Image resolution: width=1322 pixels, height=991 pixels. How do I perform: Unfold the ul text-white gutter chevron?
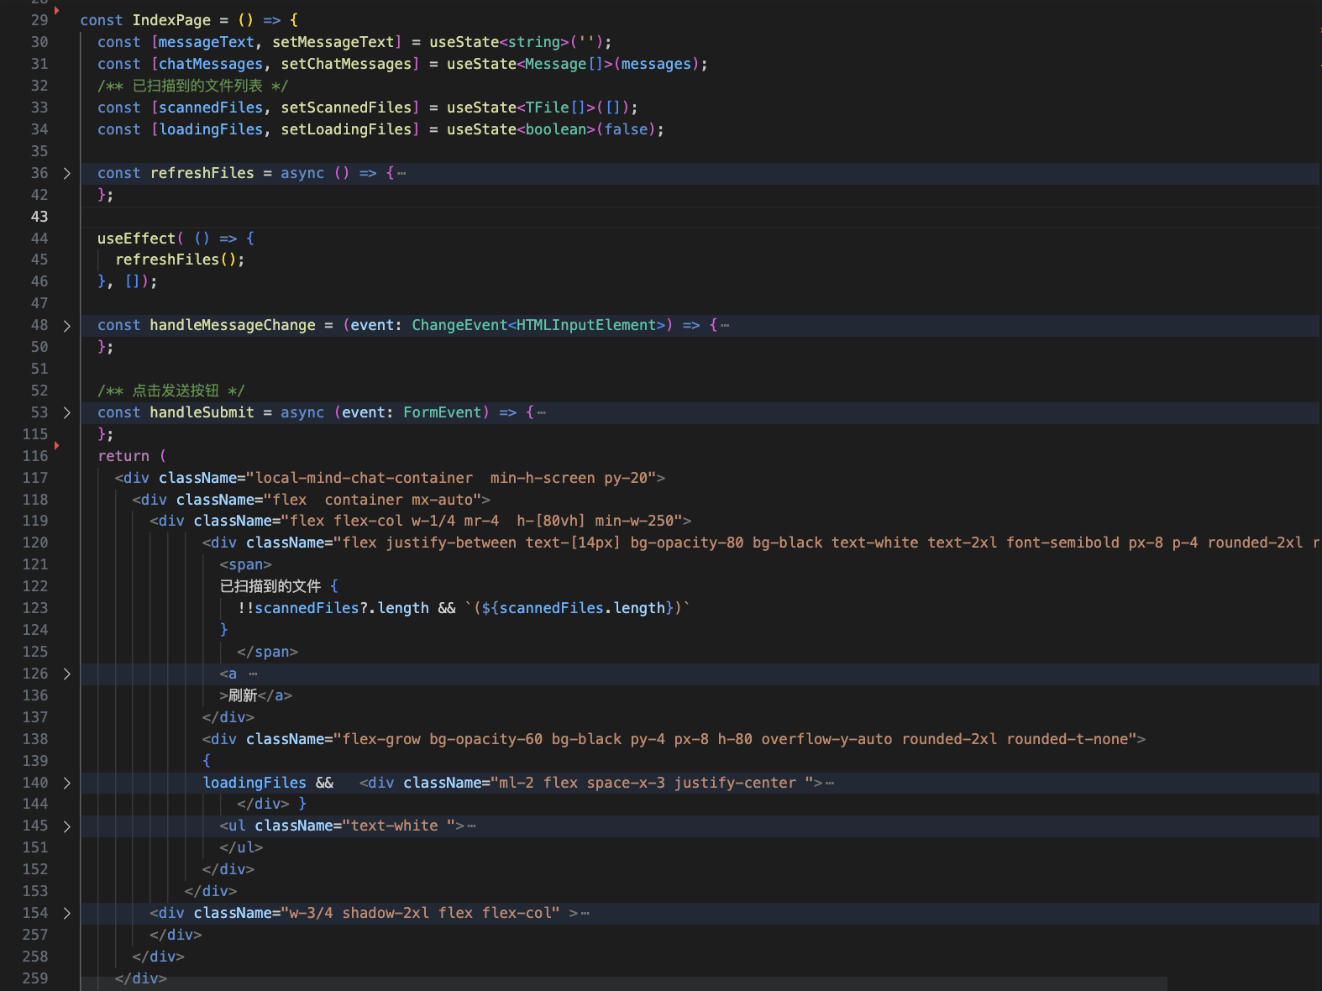click(x=66, y=826)
